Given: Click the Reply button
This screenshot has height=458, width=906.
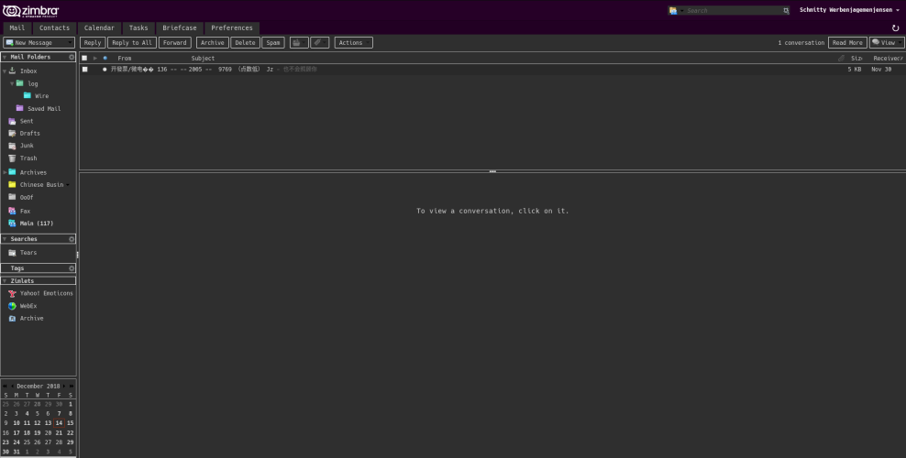Looking at the screenshot, I should pyautogui.click(x=93, y=43).
